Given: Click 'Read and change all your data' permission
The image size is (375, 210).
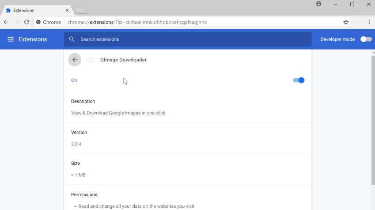Looking at the screenshot, I should click(136, 206).
